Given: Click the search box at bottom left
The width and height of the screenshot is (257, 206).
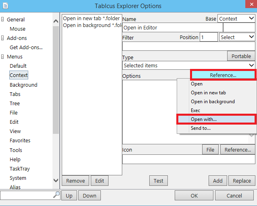Looking at the screenshot, I should [x=27, y=195].
